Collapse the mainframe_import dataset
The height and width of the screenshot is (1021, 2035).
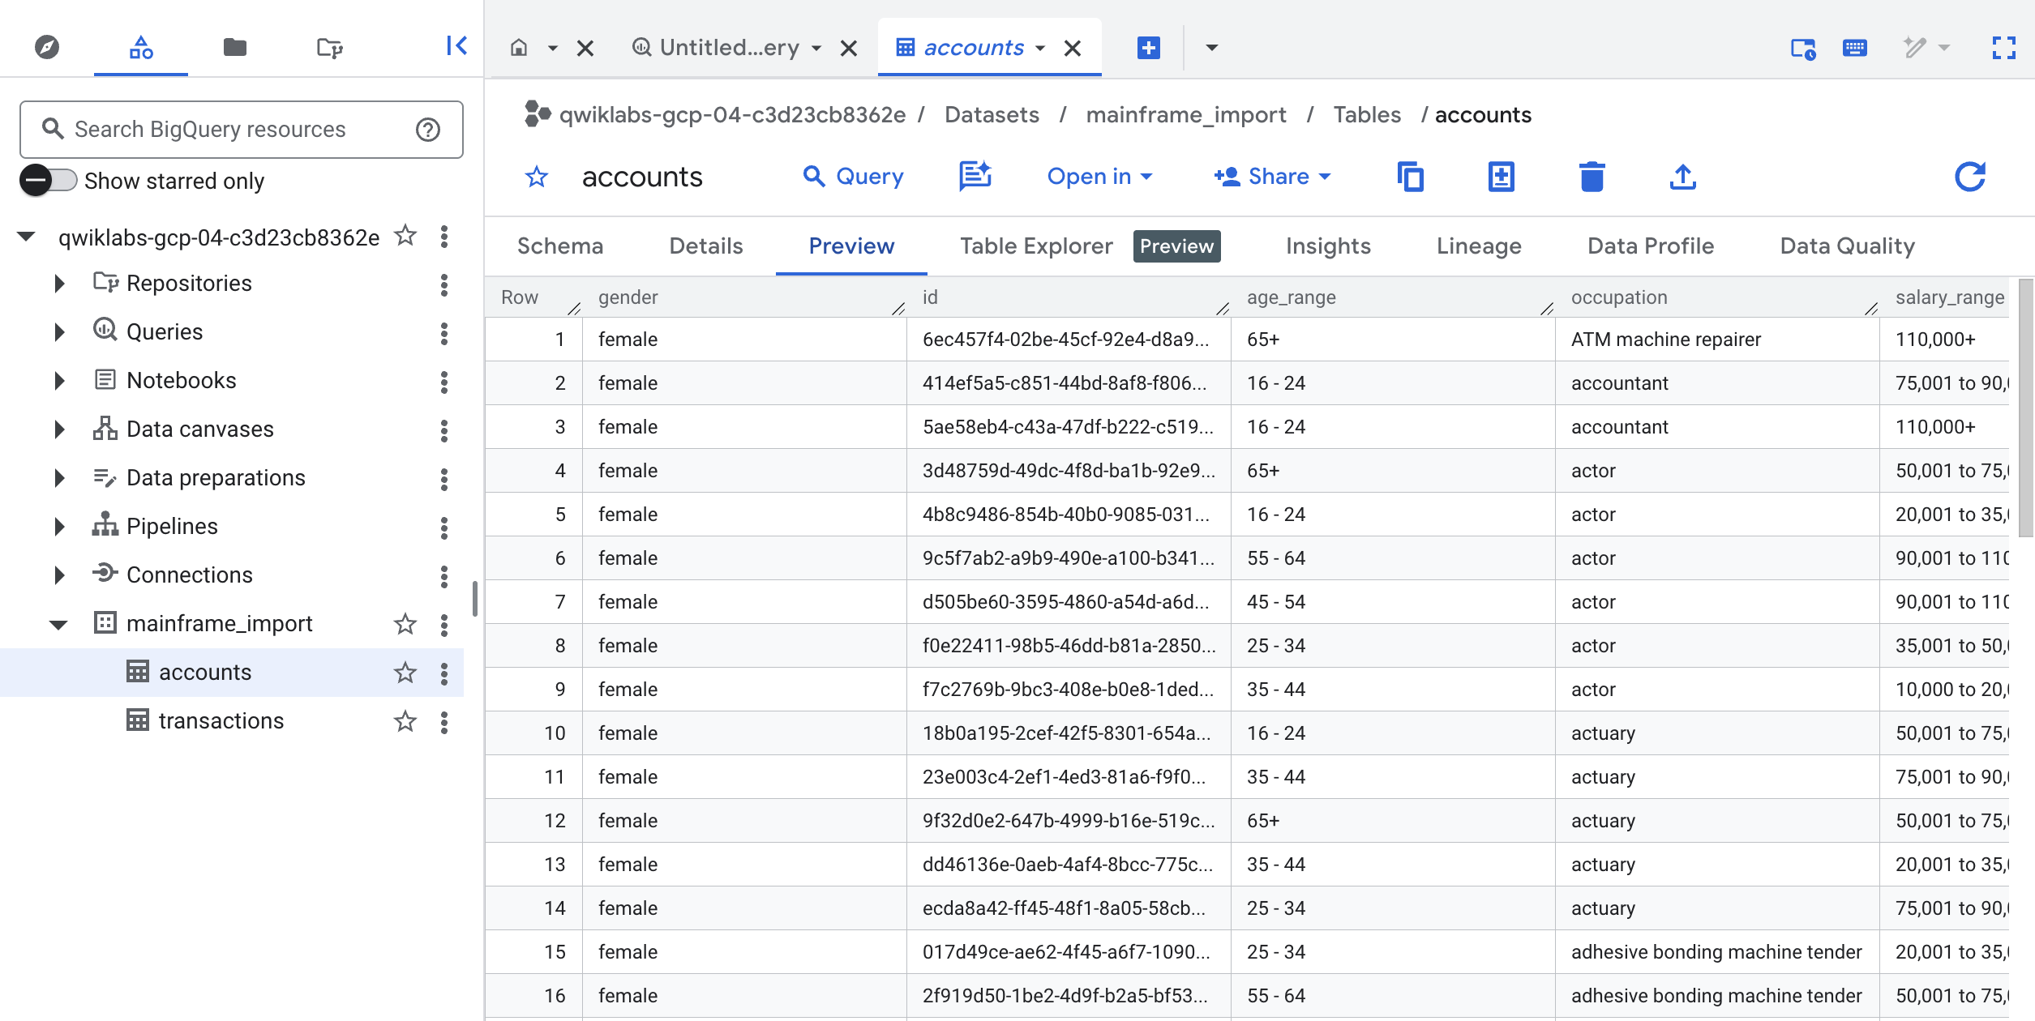(x=58, y=623)
